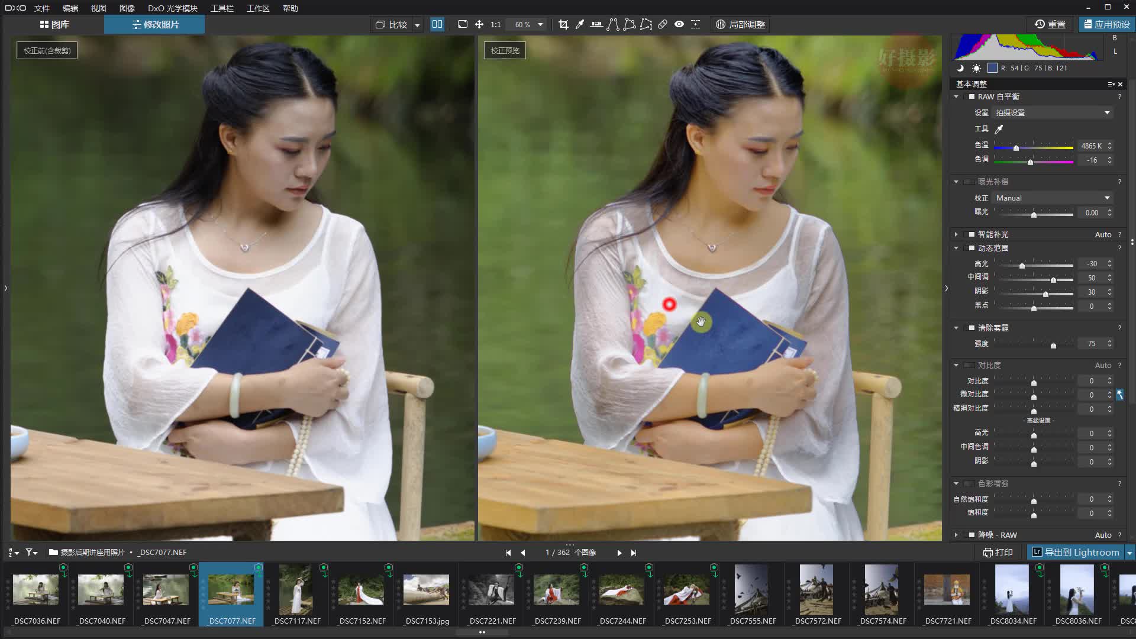Image resolution: width=1136 pixels, height=639 pixels.
Task: Select the _DSC7153.jpg thumbnail in filmstrip
Action: [x=425, y=590]
